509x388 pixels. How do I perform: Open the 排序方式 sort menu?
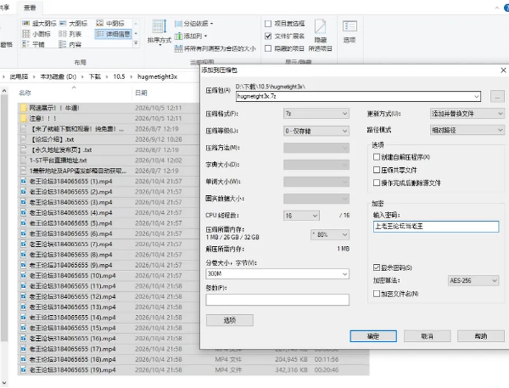[x=159, y=32]
